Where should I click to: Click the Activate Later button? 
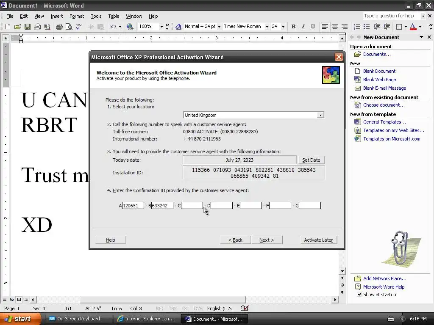pos(318,240)
